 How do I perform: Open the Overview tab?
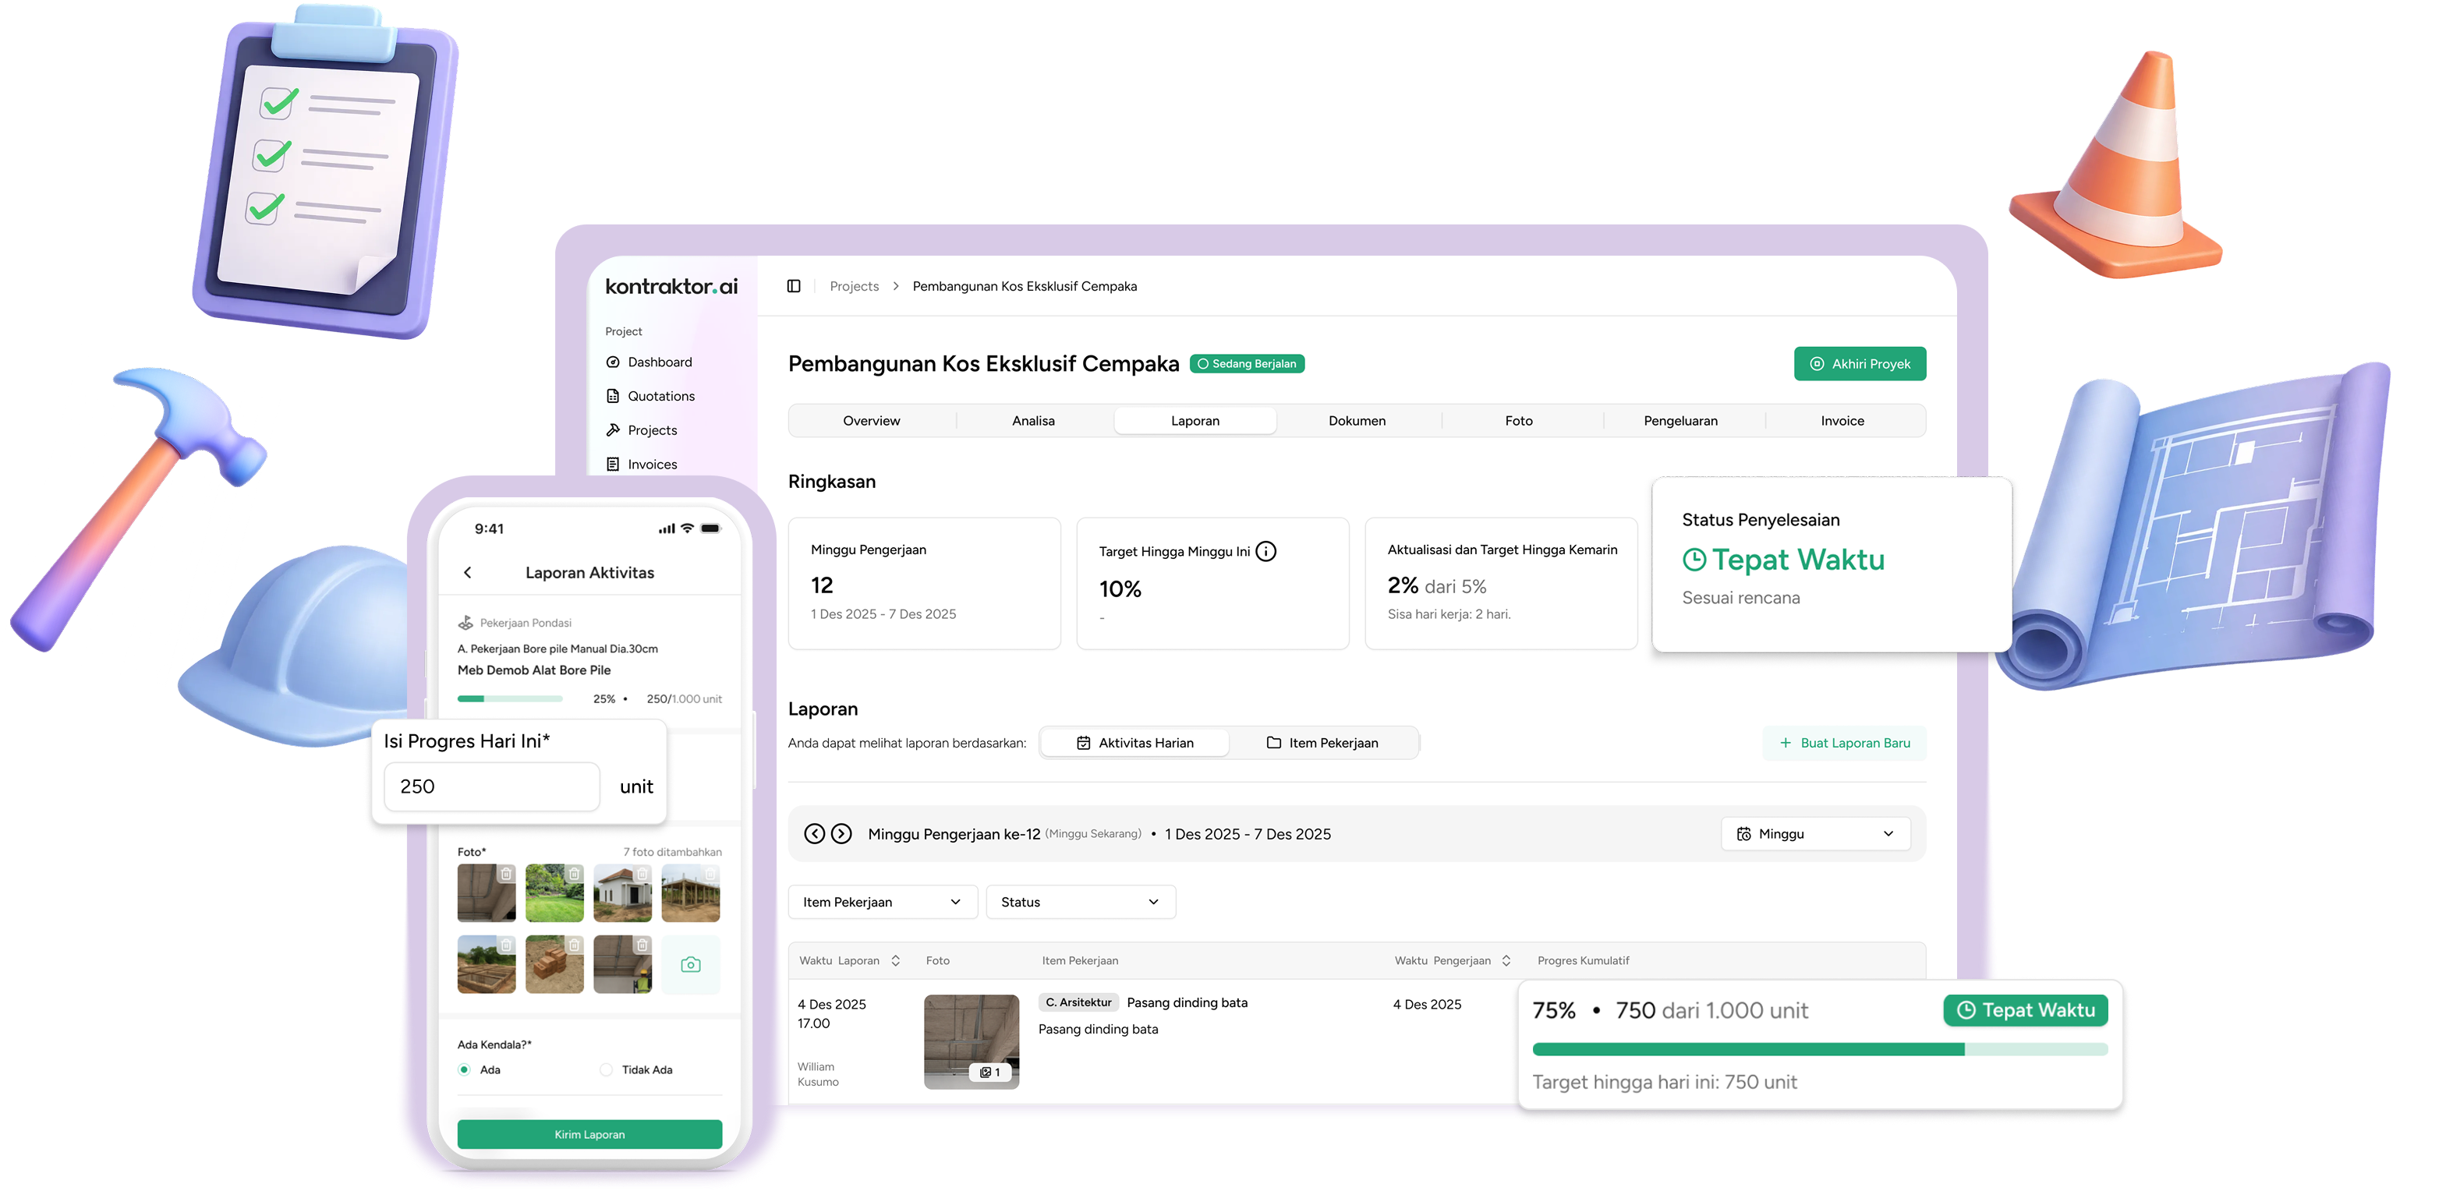pyautogui.click(x=871, y=421)
